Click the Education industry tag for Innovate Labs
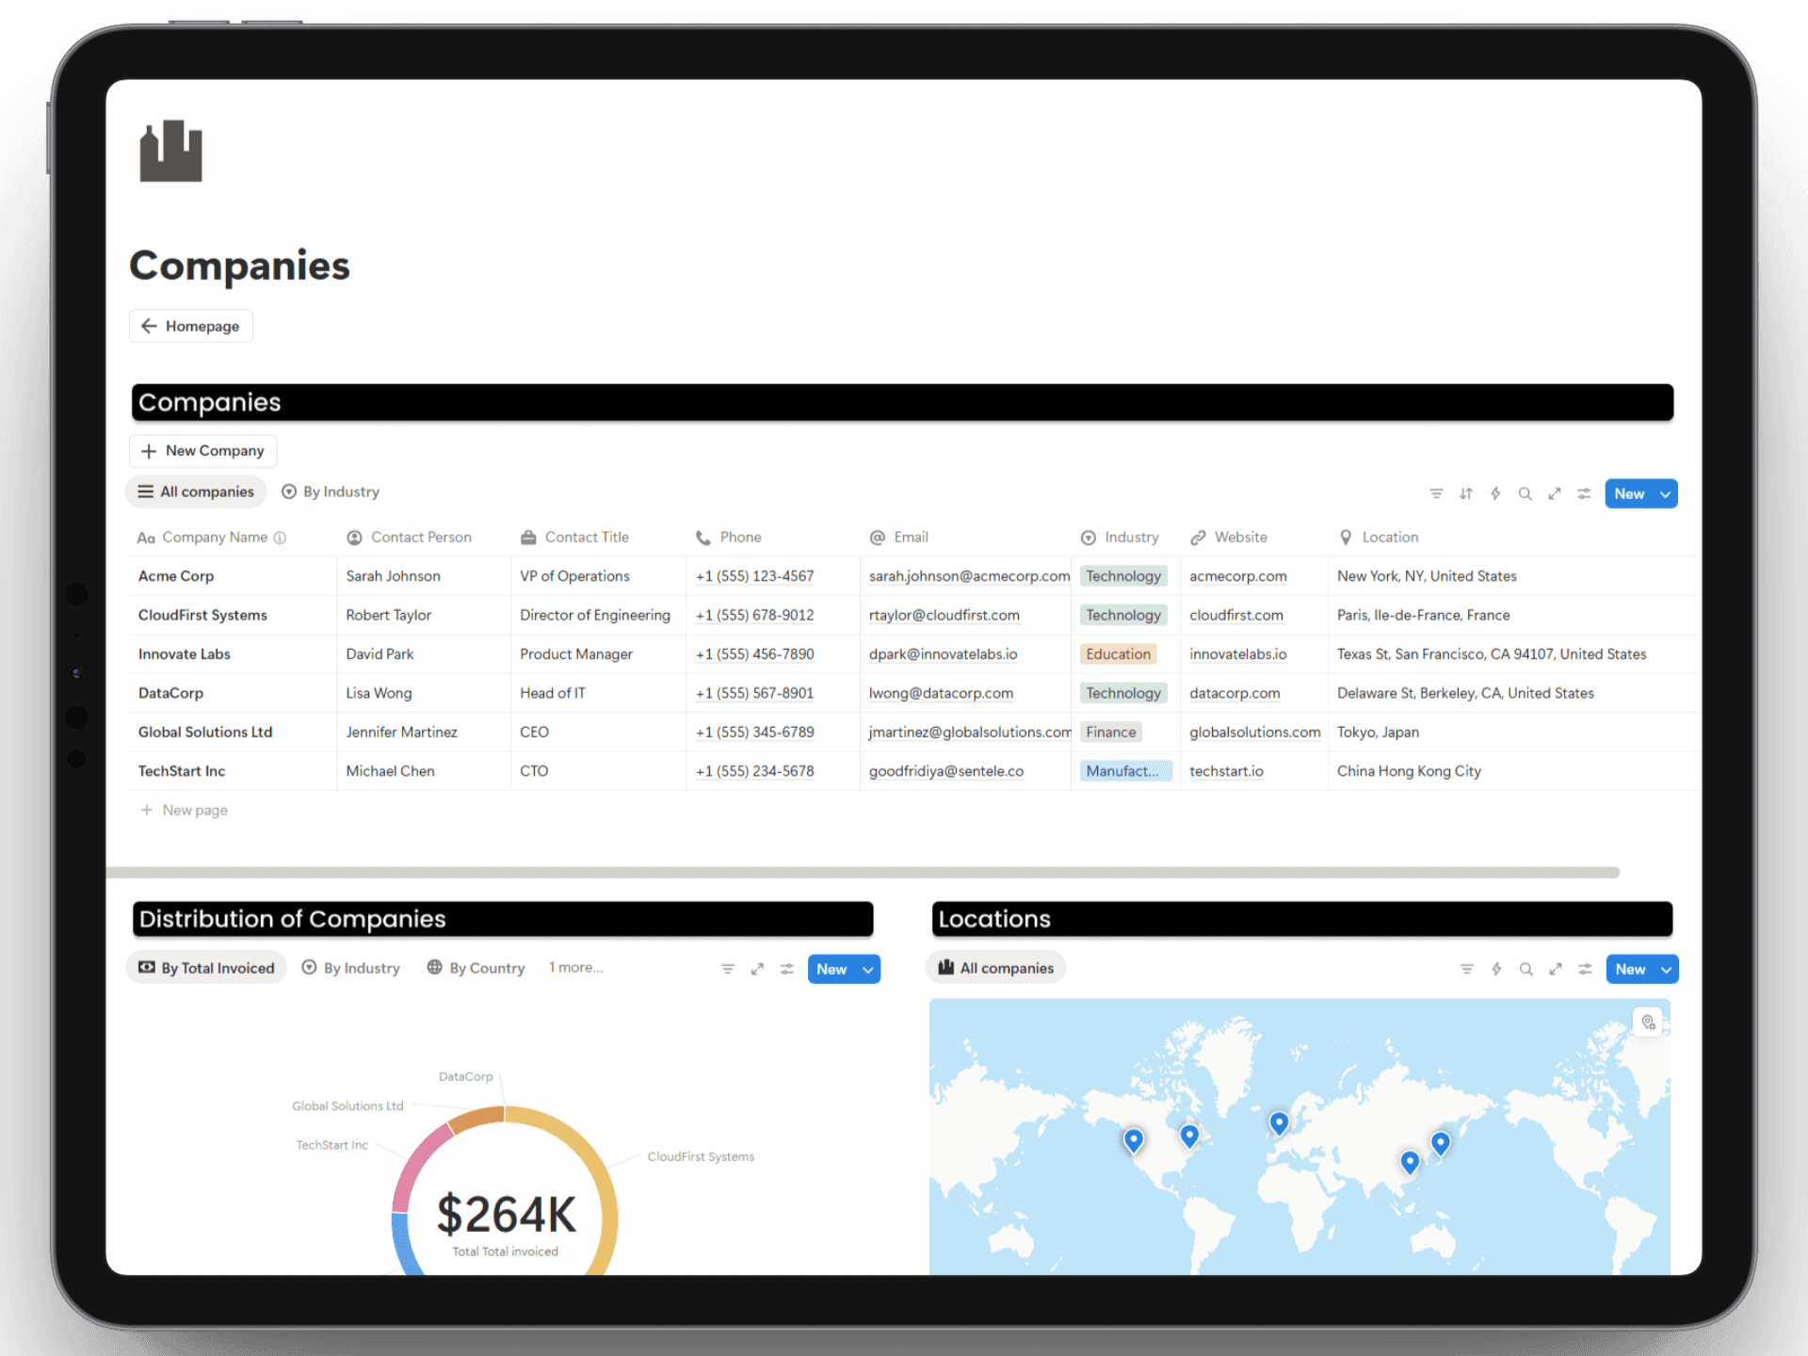1808x1356 pixels. [x=1118, y=654]
